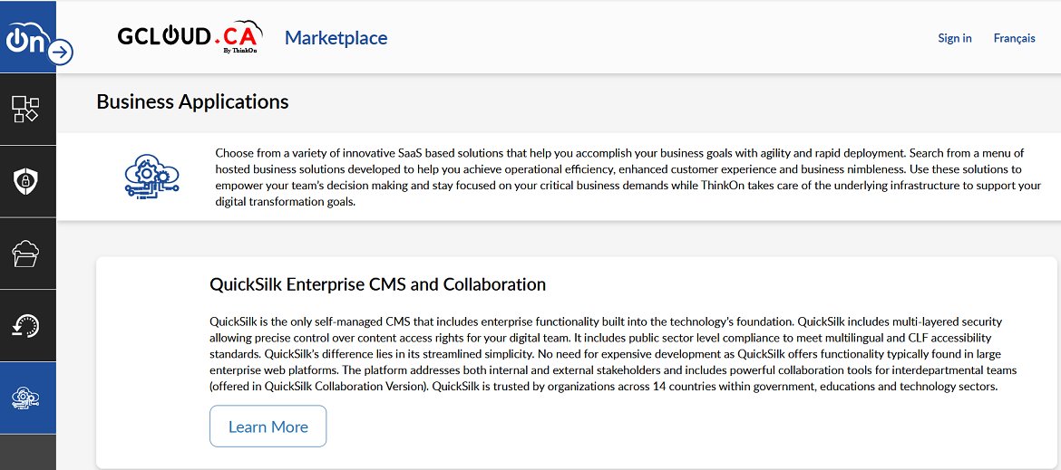Screen dimensions: 1061x470
Task: Open the Marketplace header link
Action: [336, 38]
